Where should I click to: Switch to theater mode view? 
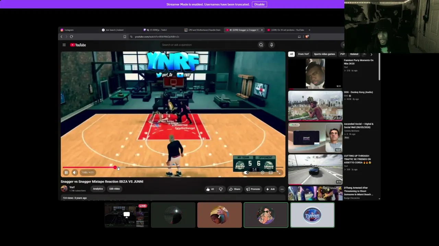271,173
